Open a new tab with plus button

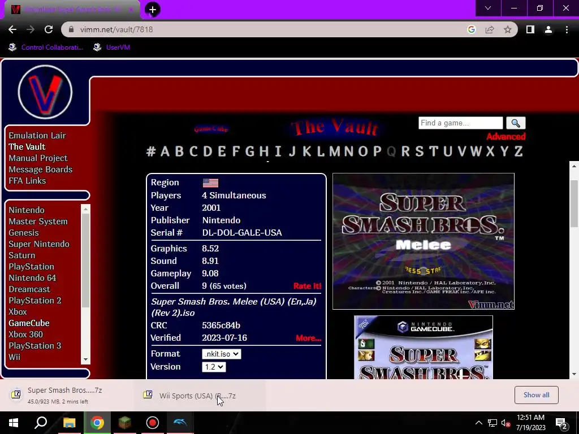pyautogui.click(x=153, y=10)
